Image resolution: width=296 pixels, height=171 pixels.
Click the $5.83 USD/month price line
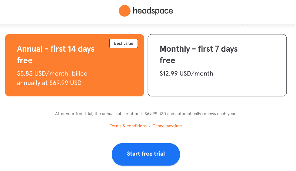coord(52,73)
